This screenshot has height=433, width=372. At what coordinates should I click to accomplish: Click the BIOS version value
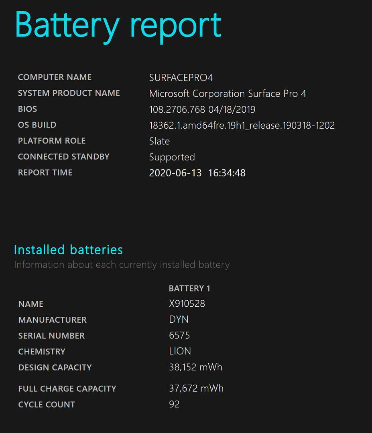202,109
